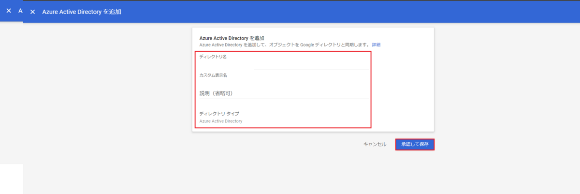Click the 説明（省略可） input field

[284, 93]
